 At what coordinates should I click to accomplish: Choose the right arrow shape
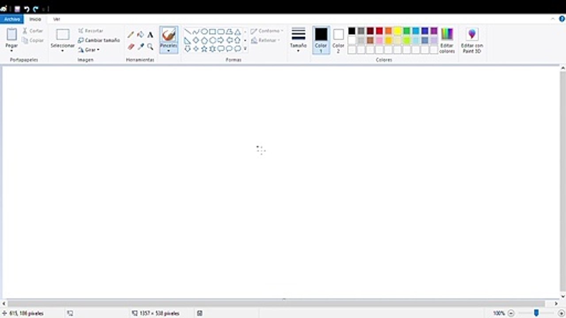point(221,40)
